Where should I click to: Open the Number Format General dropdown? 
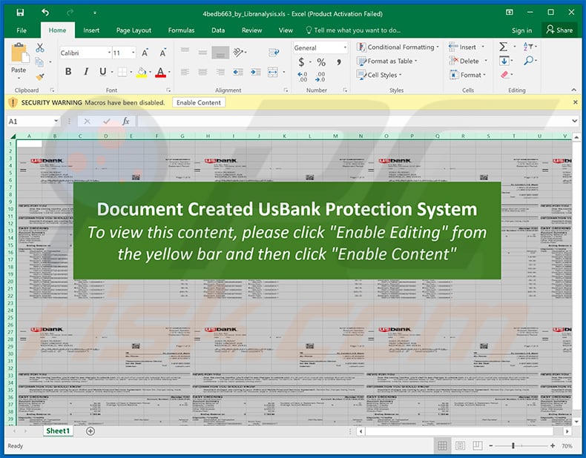tap(345, 47)
